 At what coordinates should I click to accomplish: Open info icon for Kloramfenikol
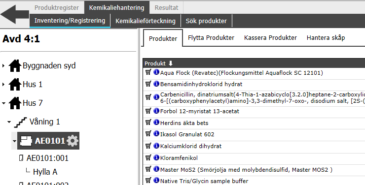(156, 157)
